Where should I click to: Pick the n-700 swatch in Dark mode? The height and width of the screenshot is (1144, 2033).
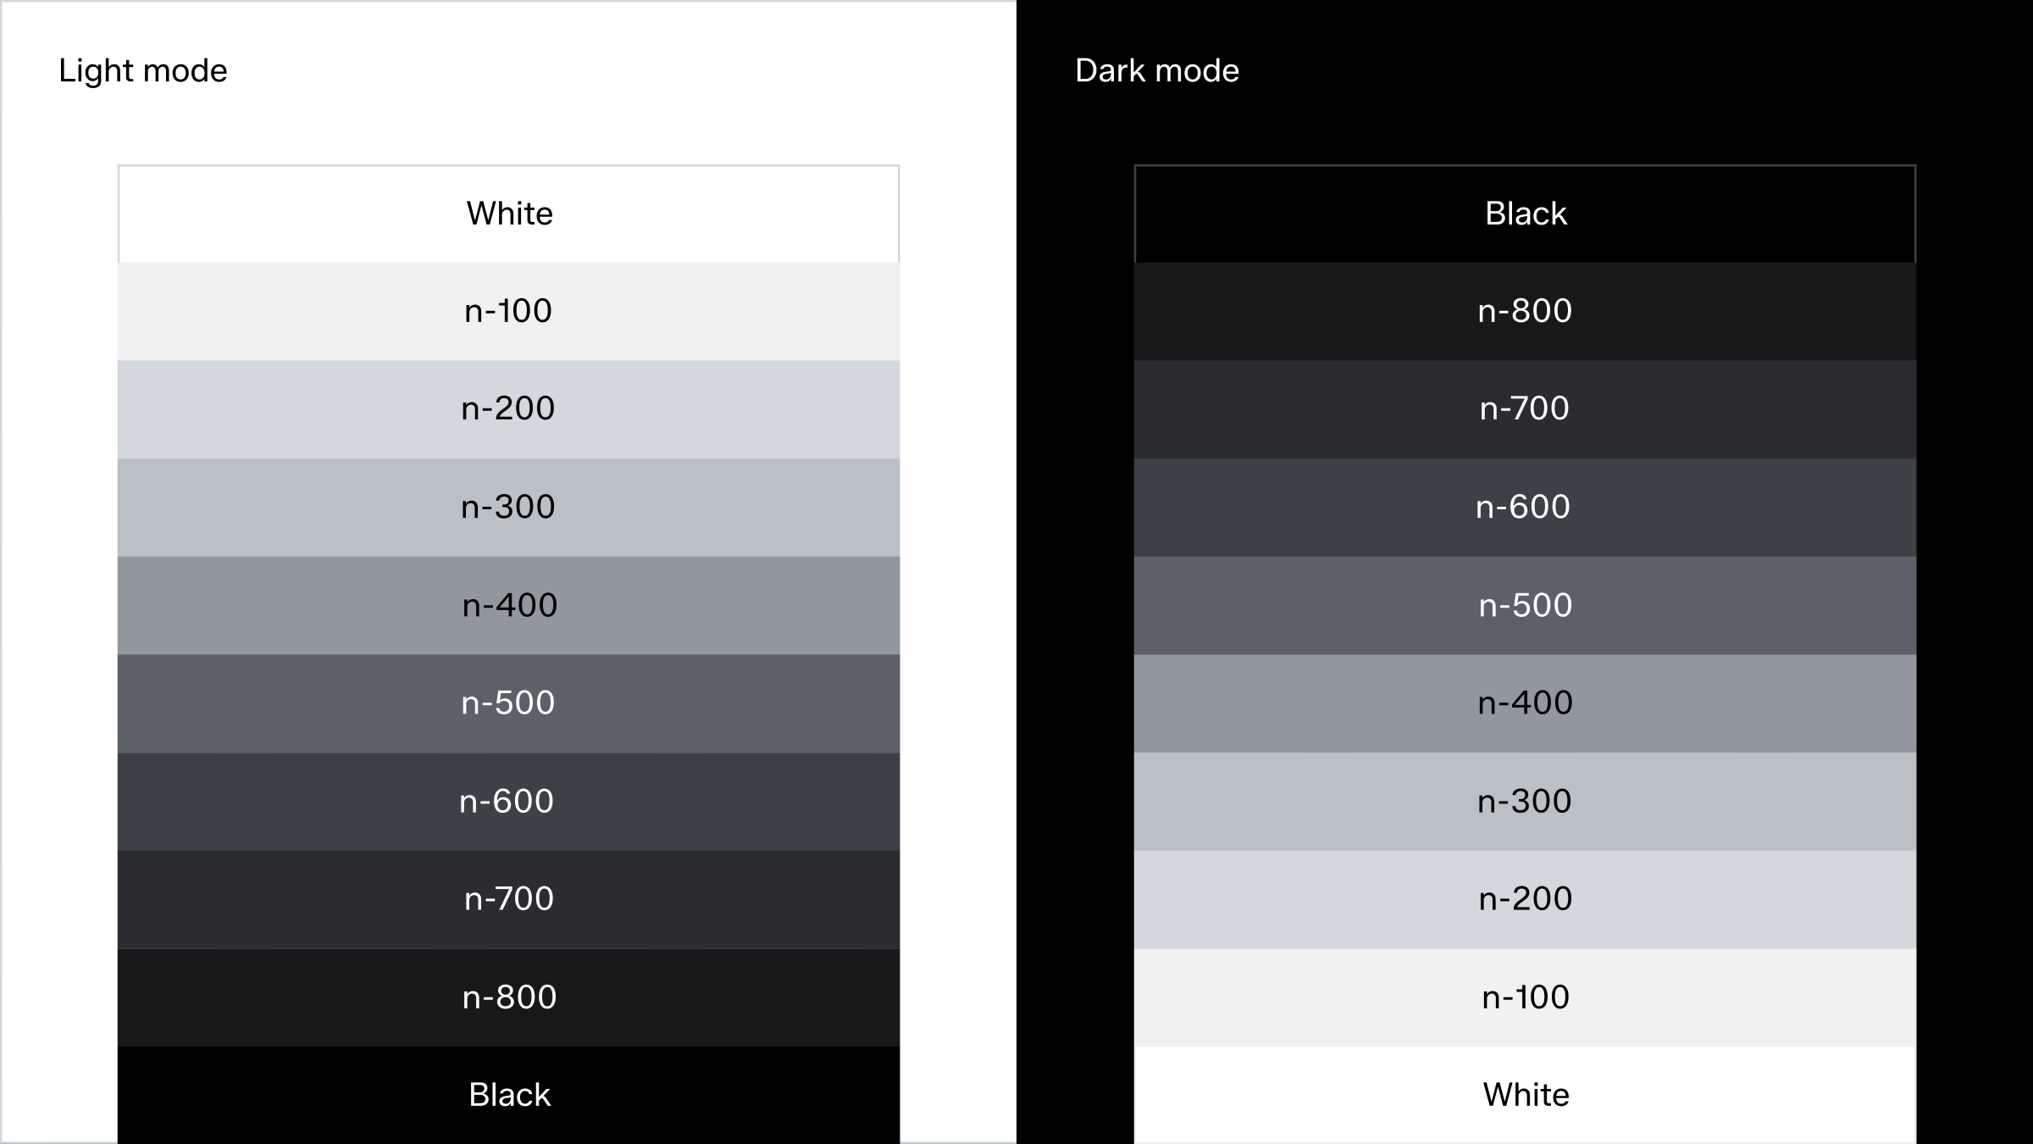click(1525, 409)
